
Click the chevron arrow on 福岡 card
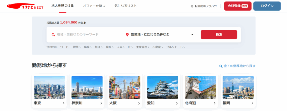[252, 103]
